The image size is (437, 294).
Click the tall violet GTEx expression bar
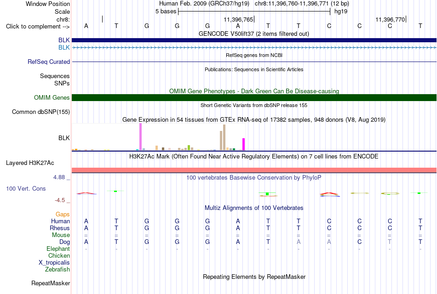click(x=140, y=137)
